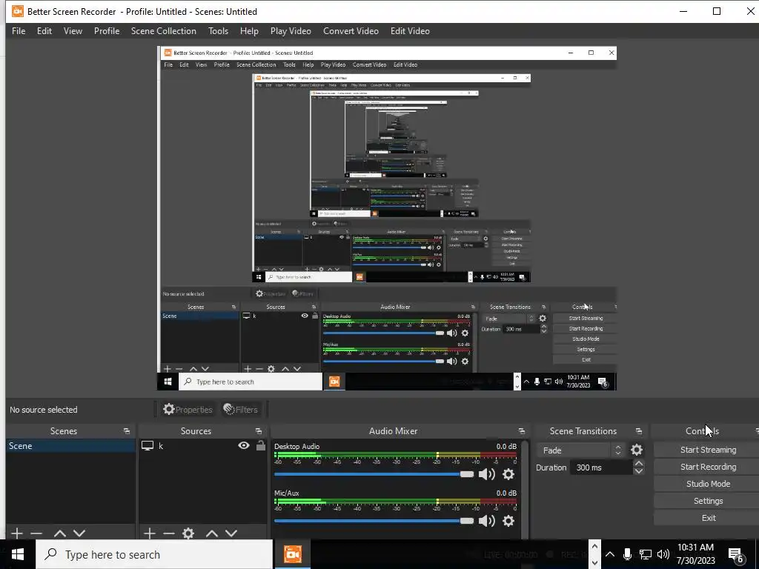Viewport: 759px width, 569px height.
Task: Click the Filters button
Action: pyautogui.click(x=241, y=409)
